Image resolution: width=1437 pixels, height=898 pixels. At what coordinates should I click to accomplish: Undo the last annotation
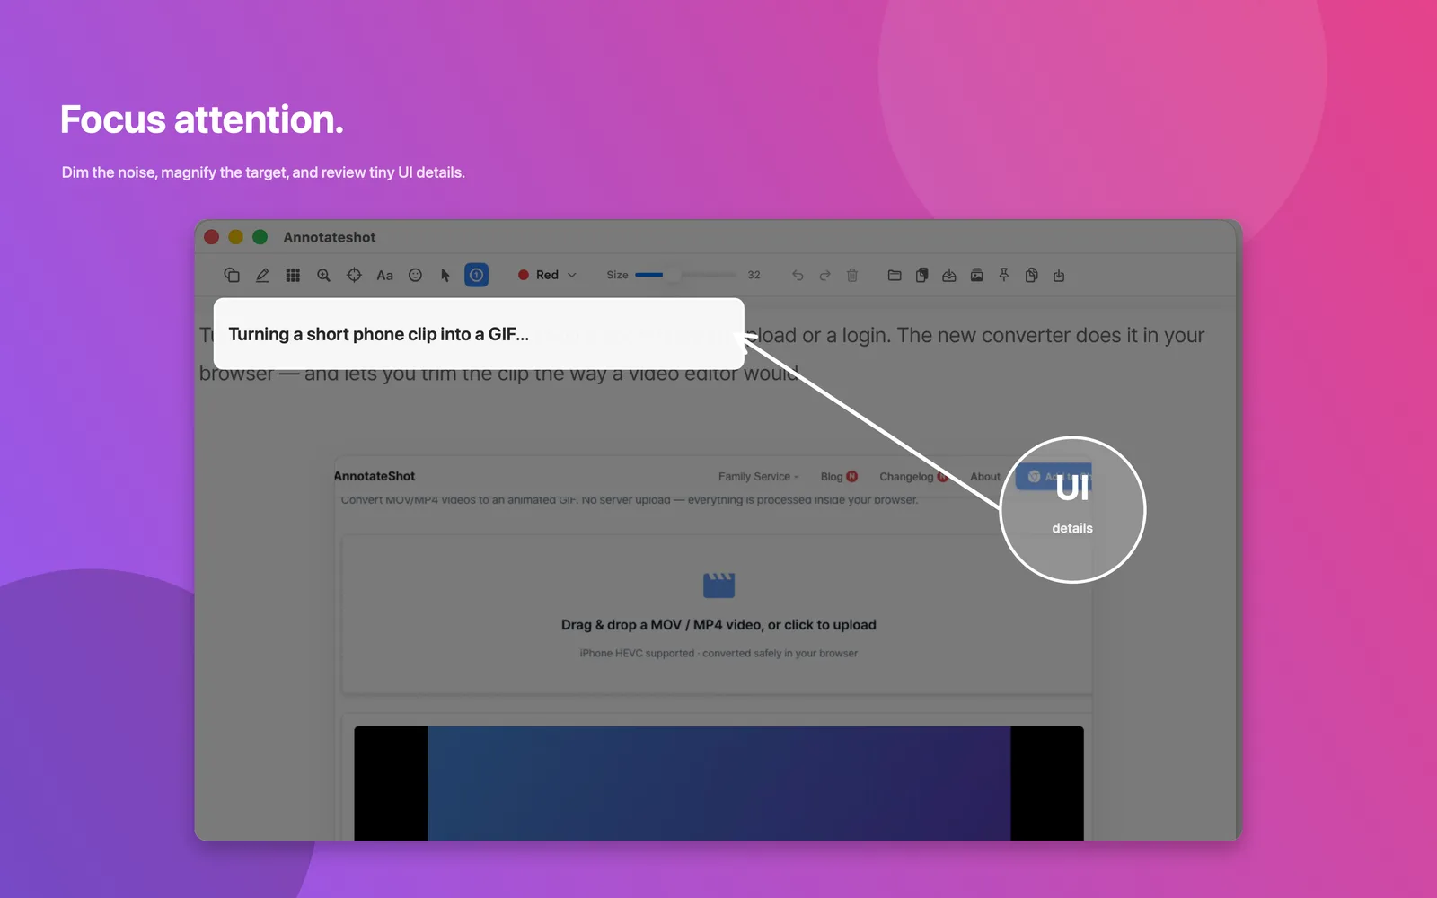pos(798,275)
